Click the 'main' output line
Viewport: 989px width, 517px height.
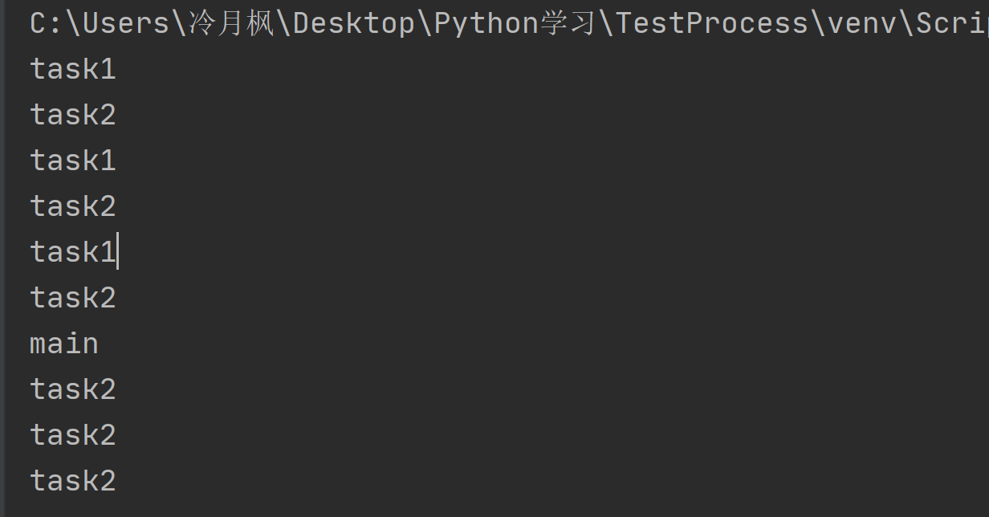click(64, 344)
